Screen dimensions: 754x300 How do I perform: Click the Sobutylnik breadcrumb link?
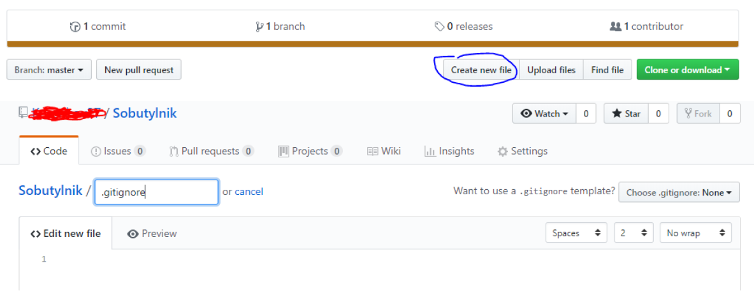pos(51,191)
